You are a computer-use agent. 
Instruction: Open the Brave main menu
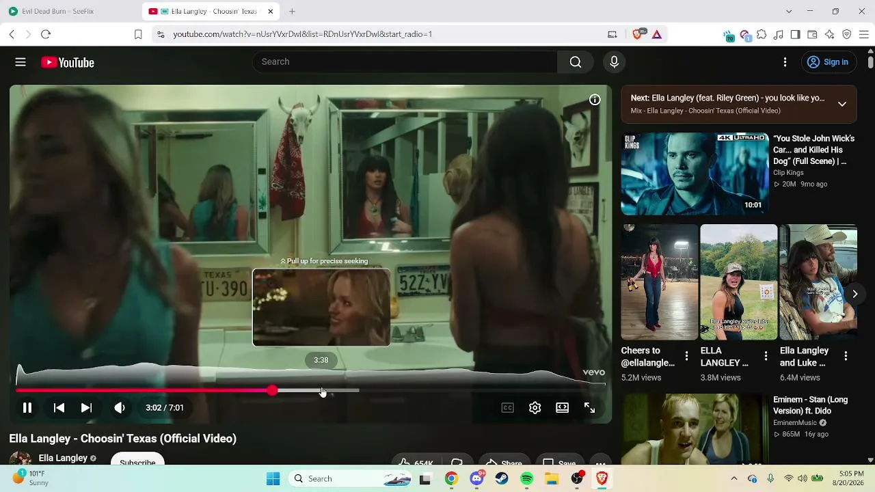click(x=864, y=34)
